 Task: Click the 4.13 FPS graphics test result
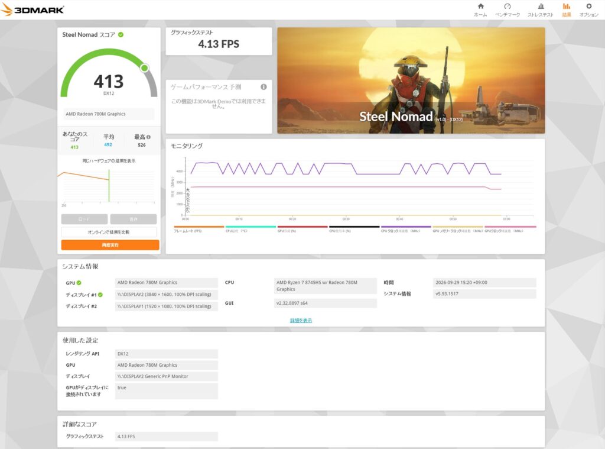[x=219, y=44]
